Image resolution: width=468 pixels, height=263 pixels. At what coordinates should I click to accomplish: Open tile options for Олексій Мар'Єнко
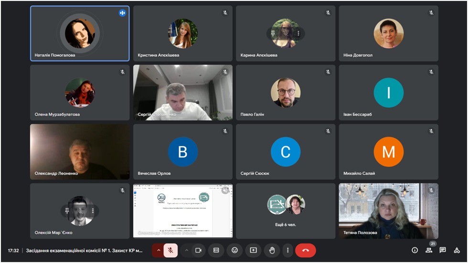(93, 211)
